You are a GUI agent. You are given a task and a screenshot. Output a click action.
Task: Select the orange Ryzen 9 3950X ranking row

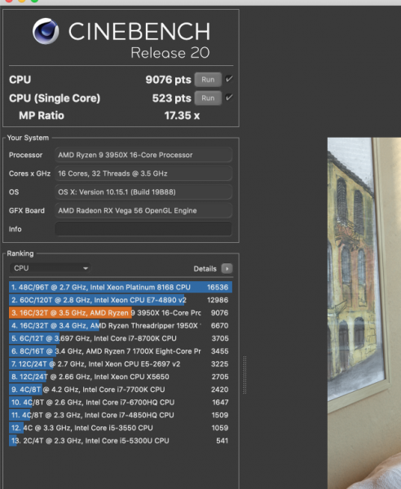(121, 313)
